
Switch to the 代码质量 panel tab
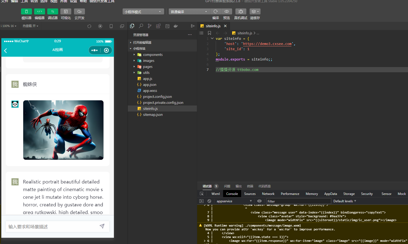coord(265,186)
